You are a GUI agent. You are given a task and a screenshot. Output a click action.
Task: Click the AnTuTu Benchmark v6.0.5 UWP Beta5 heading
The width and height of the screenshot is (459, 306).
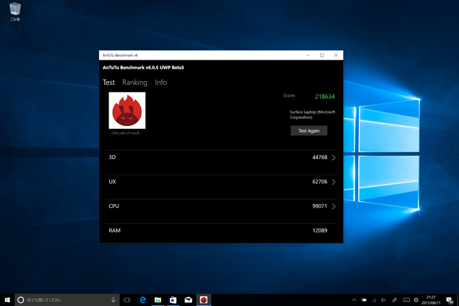[x=144, y=68]
